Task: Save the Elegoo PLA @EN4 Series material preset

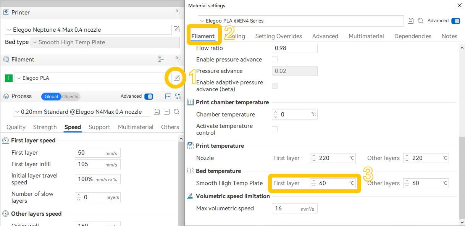Action: click(410, 21)
